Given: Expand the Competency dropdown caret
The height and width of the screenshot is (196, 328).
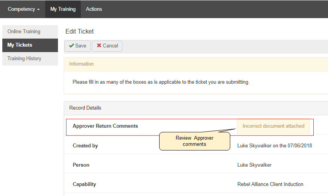Looking at the screenshot, I should click(38, 10).
